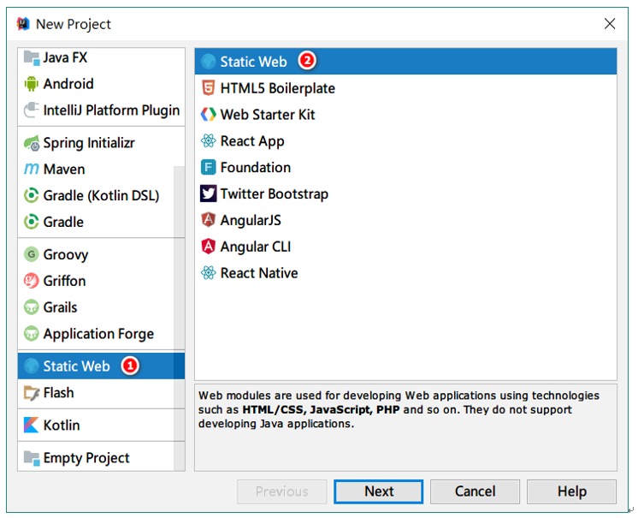Select 'Twitter Bootstrap' template label
638x518 pixels.
coord(275,194)
